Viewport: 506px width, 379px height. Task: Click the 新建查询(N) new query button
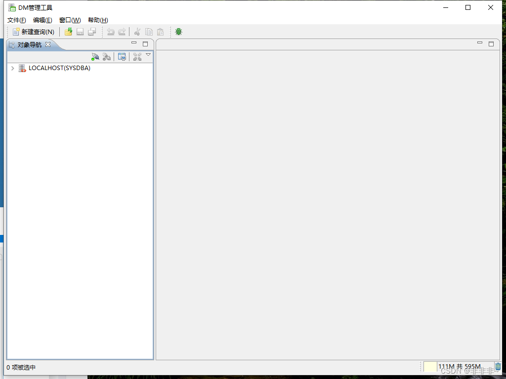(x=33, y=32)
